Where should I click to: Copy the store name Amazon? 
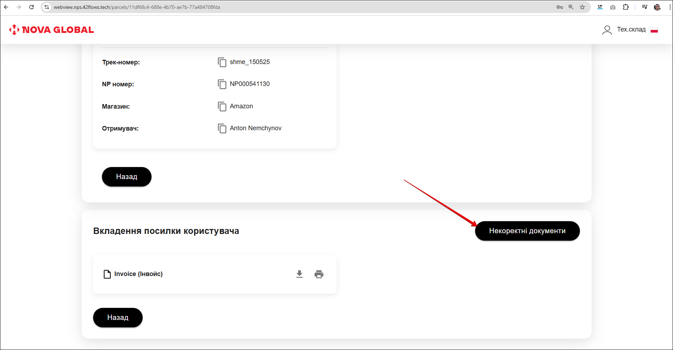coord(222,107)
